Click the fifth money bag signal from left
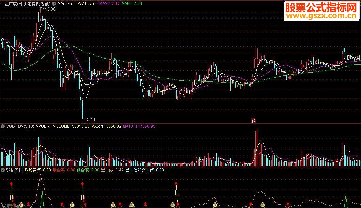 point(173,204)
